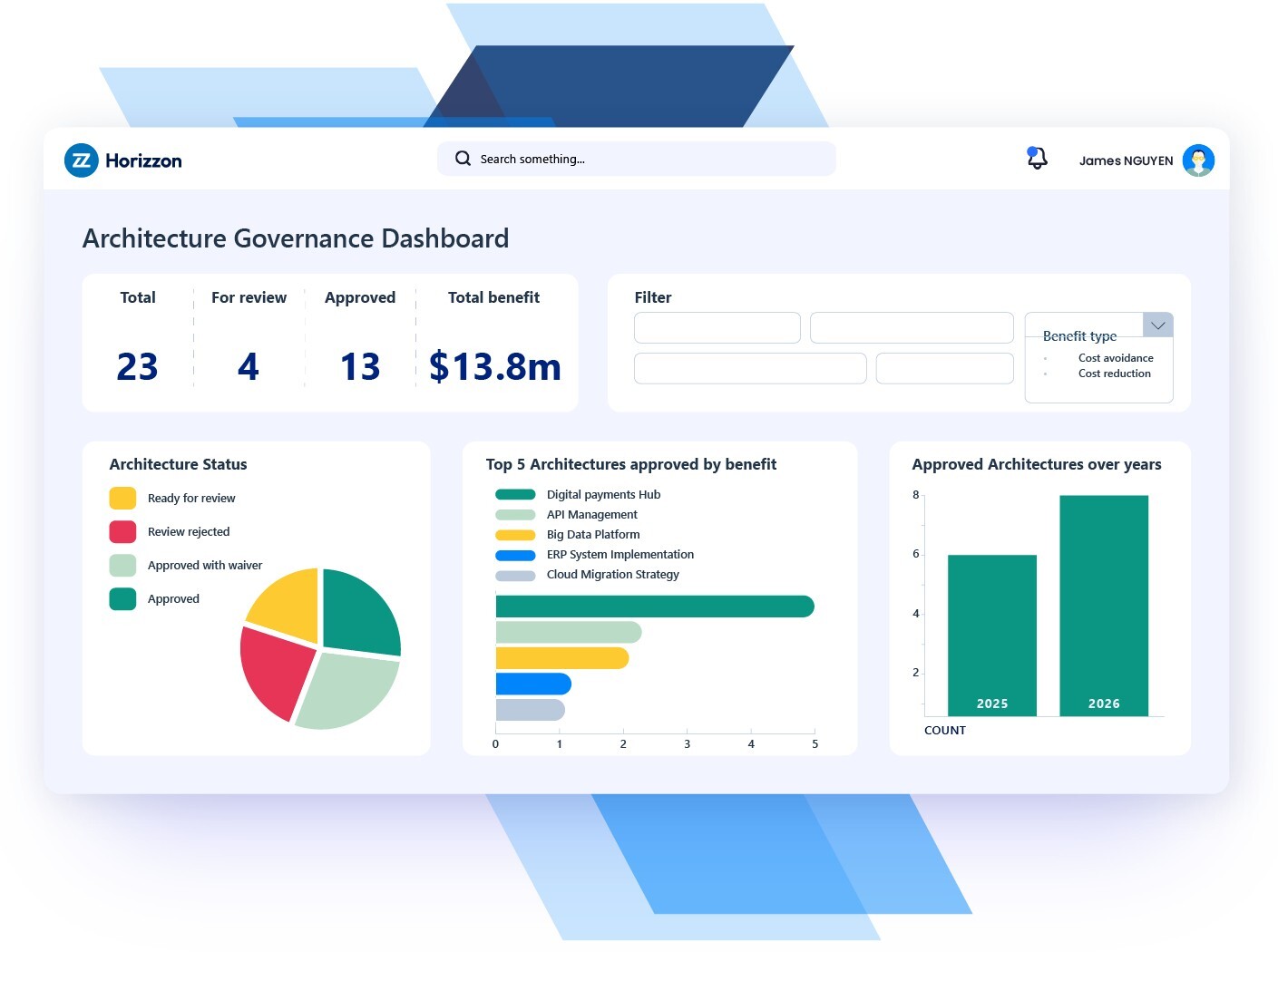Viewport: 1278px width, 990px height.
Task: Select the Cost reduction option
Action: pos(1114,374)
